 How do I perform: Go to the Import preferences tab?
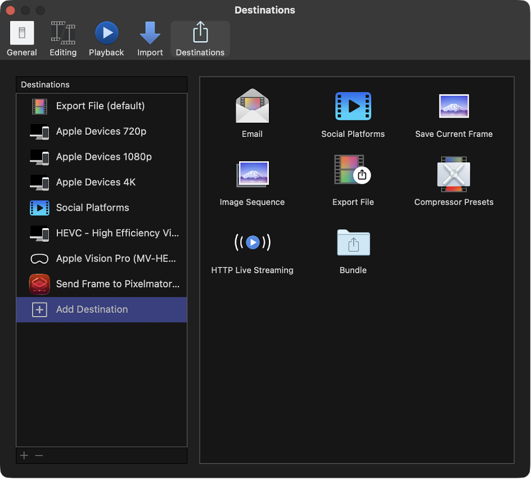[150, 39]
